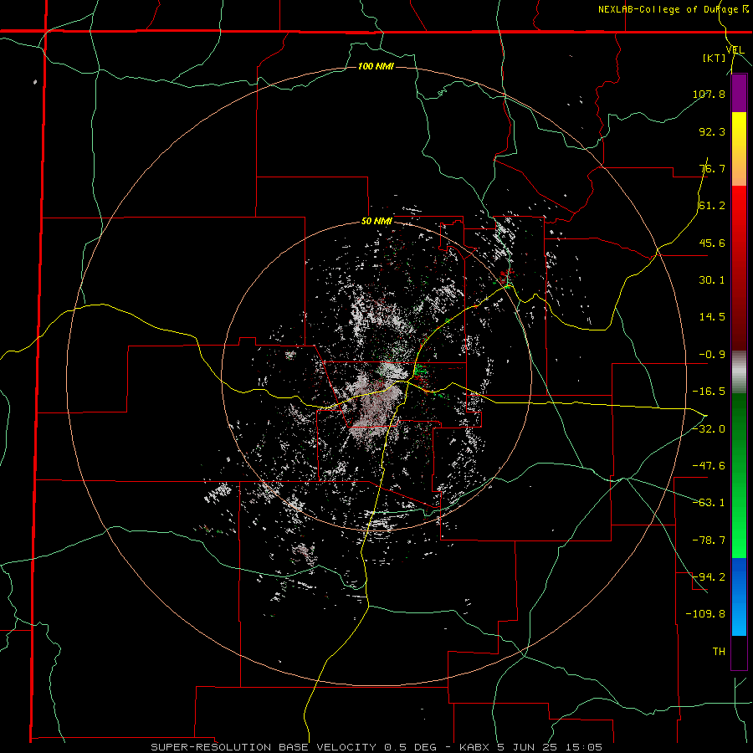Click the 107.8 velocity scale value
The image size is (753, 753).
(709, 94)
